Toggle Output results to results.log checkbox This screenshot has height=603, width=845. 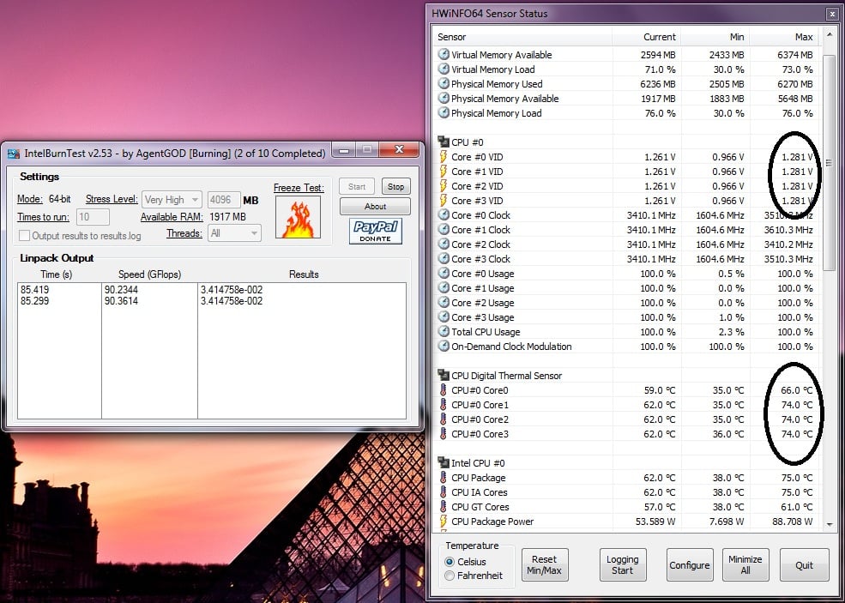point(24,236)
